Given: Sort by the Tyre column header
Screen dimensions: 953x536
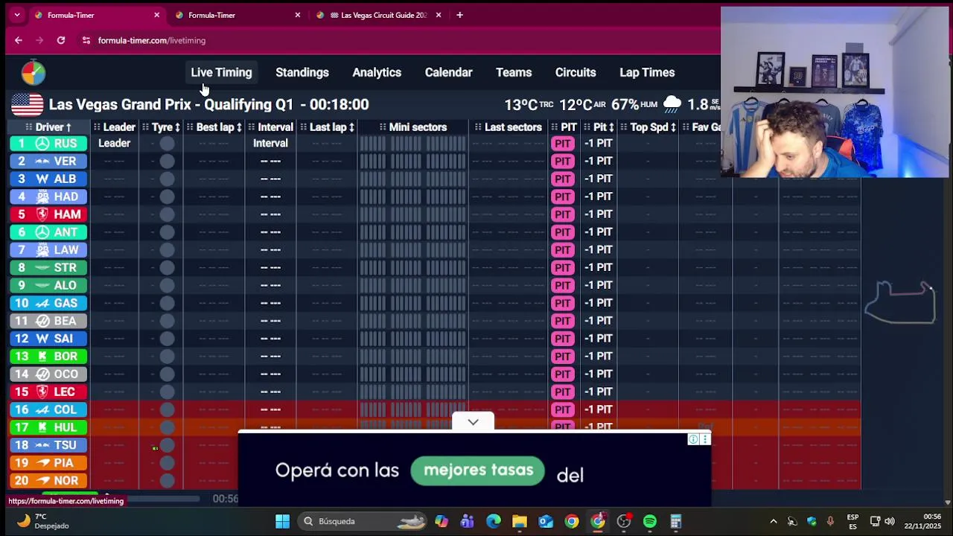Looking at the screenshot, I should pos(162,127).
